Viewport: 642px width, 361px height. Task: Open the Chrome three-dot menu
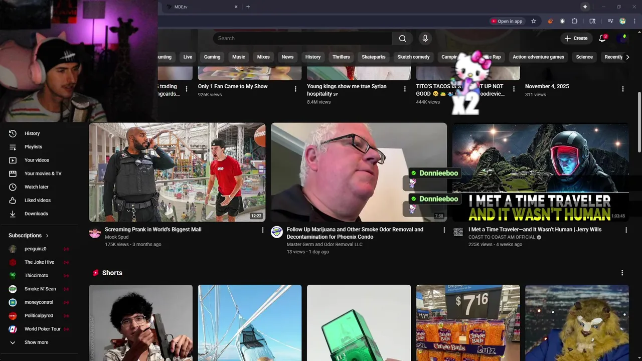click(634, 21)
